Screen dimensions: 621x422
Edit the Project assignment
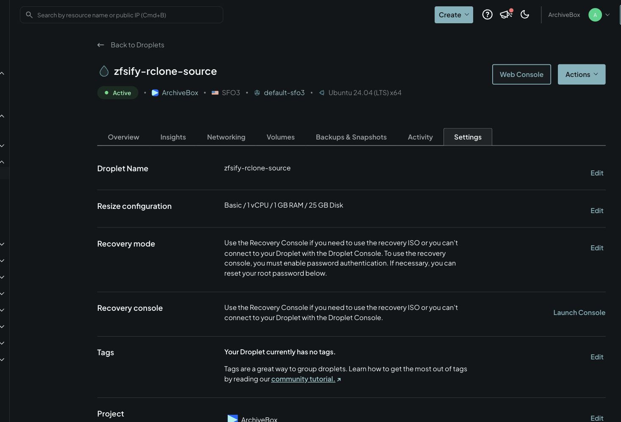click(x=597, y=418)
